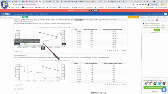
Task: Click the GuruFocus note-taker avatar
Action: (146, 84)
